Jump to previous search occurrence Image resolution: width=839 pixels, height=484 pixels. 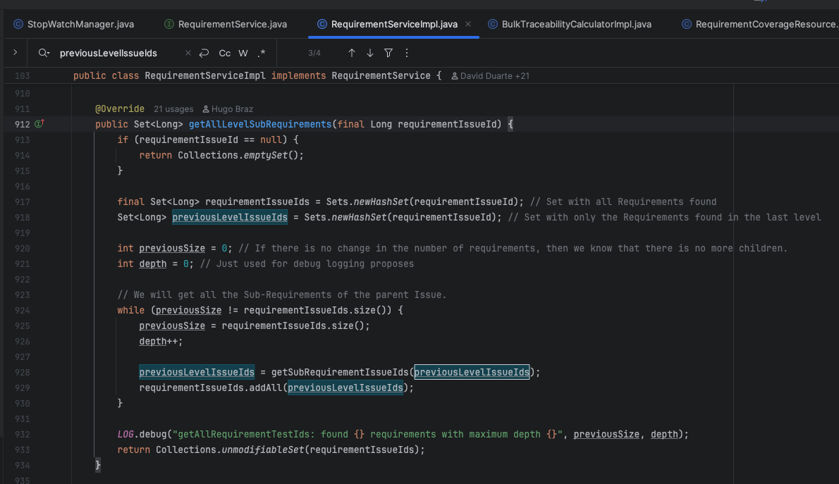352,53
